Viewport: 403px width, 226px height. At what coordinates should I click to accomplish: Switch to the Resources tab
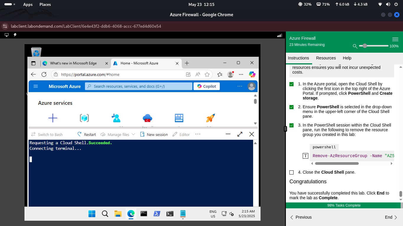[x=326, y=58]
